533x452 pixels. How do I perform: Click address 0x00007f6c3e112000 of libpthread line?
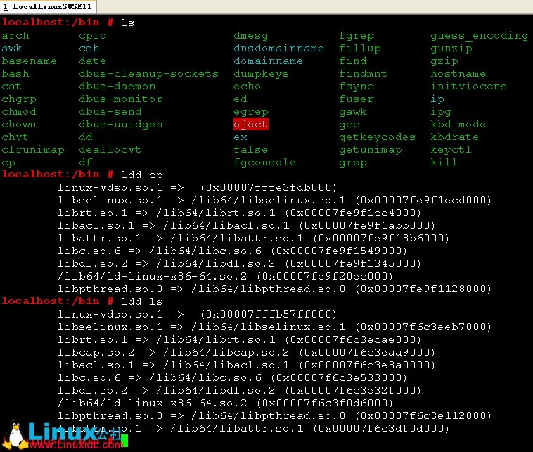click(423, 415)
